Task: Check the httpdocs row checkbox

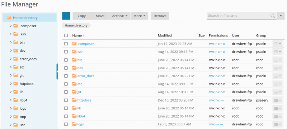Action: coord(66,100)
